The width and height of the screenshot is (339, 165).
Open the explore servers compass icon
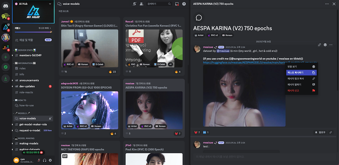(5, 67)
